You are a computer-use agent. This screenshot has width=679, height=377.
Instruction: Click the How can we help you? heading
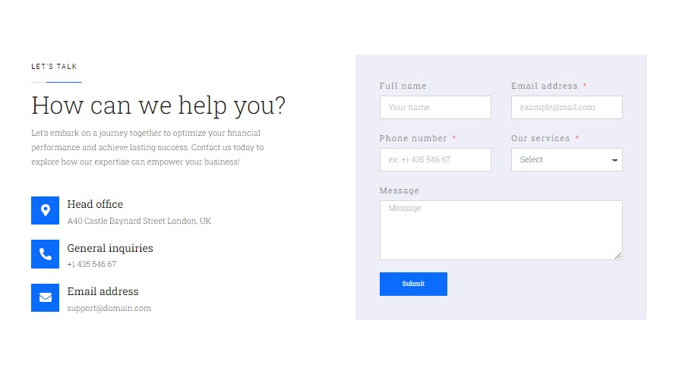point(159,105)
